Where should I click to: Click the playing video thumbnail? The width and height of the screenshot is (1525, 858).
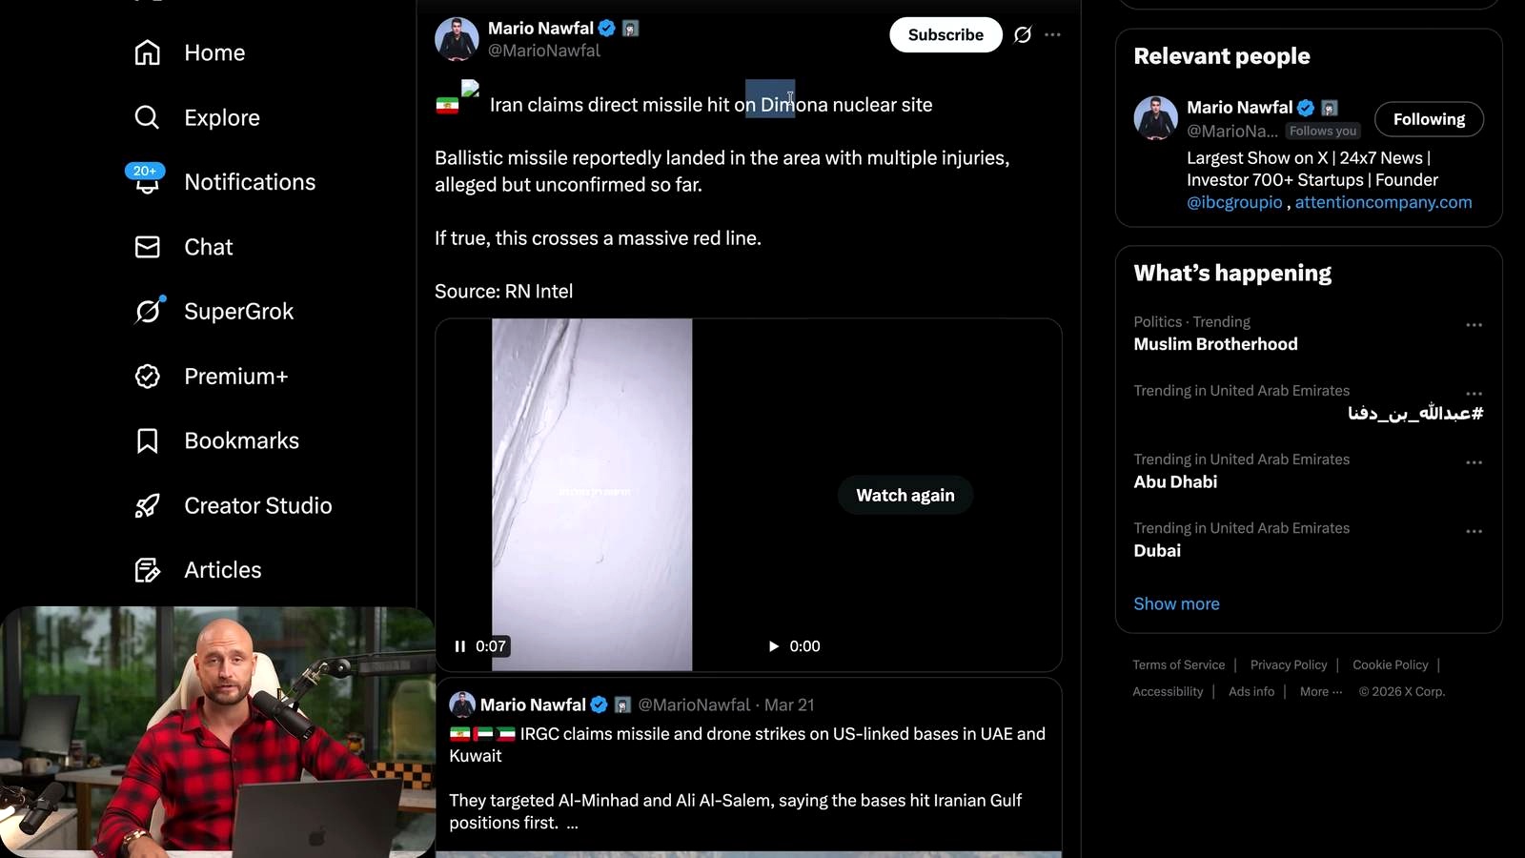[592, 495]
